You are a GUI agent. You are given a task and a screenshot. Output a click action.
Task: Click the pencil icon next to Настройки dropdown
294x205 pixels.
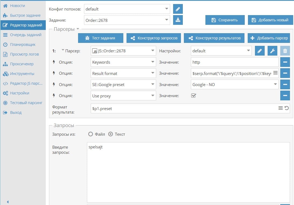260,51
